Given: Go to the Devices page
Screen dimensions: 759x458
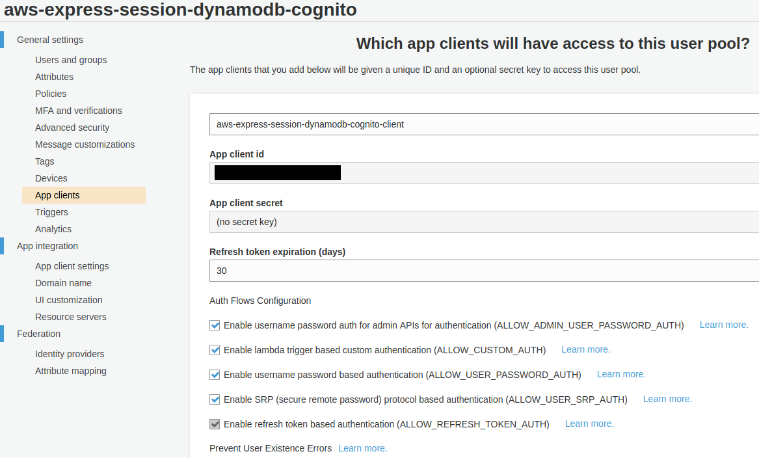Looking at the screenshot, I should pos(51,179).
